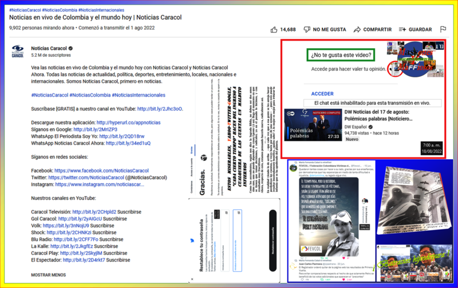Viewport: 458px width, 288px height.
Task: Open the Noticias Caracol channel avatar
Action: point(18,51)
